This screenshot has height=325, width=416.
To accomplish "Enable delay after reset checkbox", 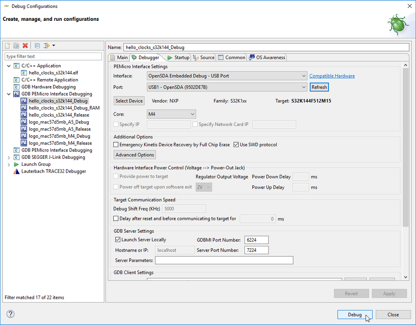I will [x=116, y=218].
